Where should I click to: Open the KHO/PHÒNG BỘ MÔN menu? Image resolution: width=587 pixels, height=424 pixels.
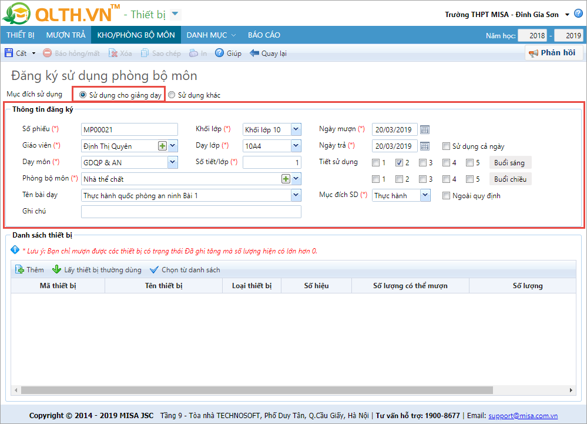(x=136, y=35)
